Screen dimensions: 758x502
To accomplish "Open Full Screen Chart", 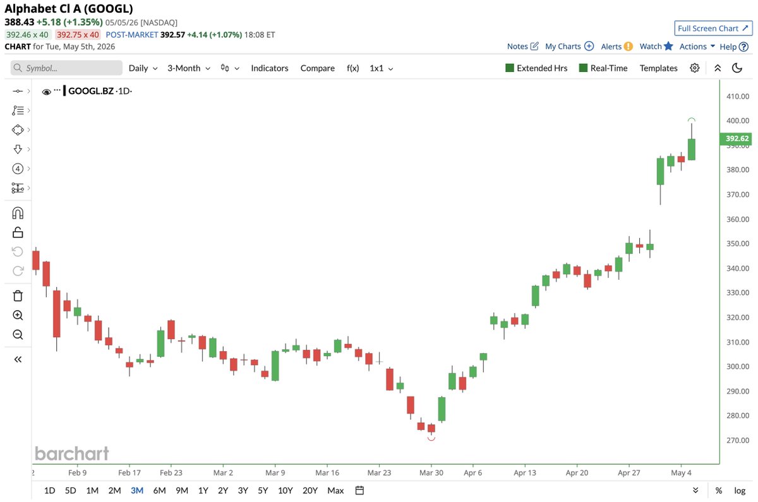I will [x=713, y=28].
